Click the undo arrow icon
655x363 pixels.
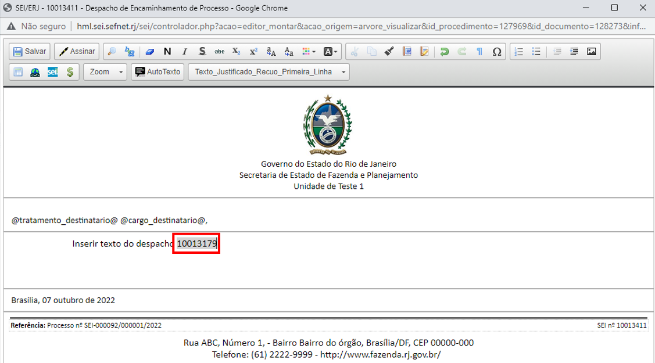[445, 52]
